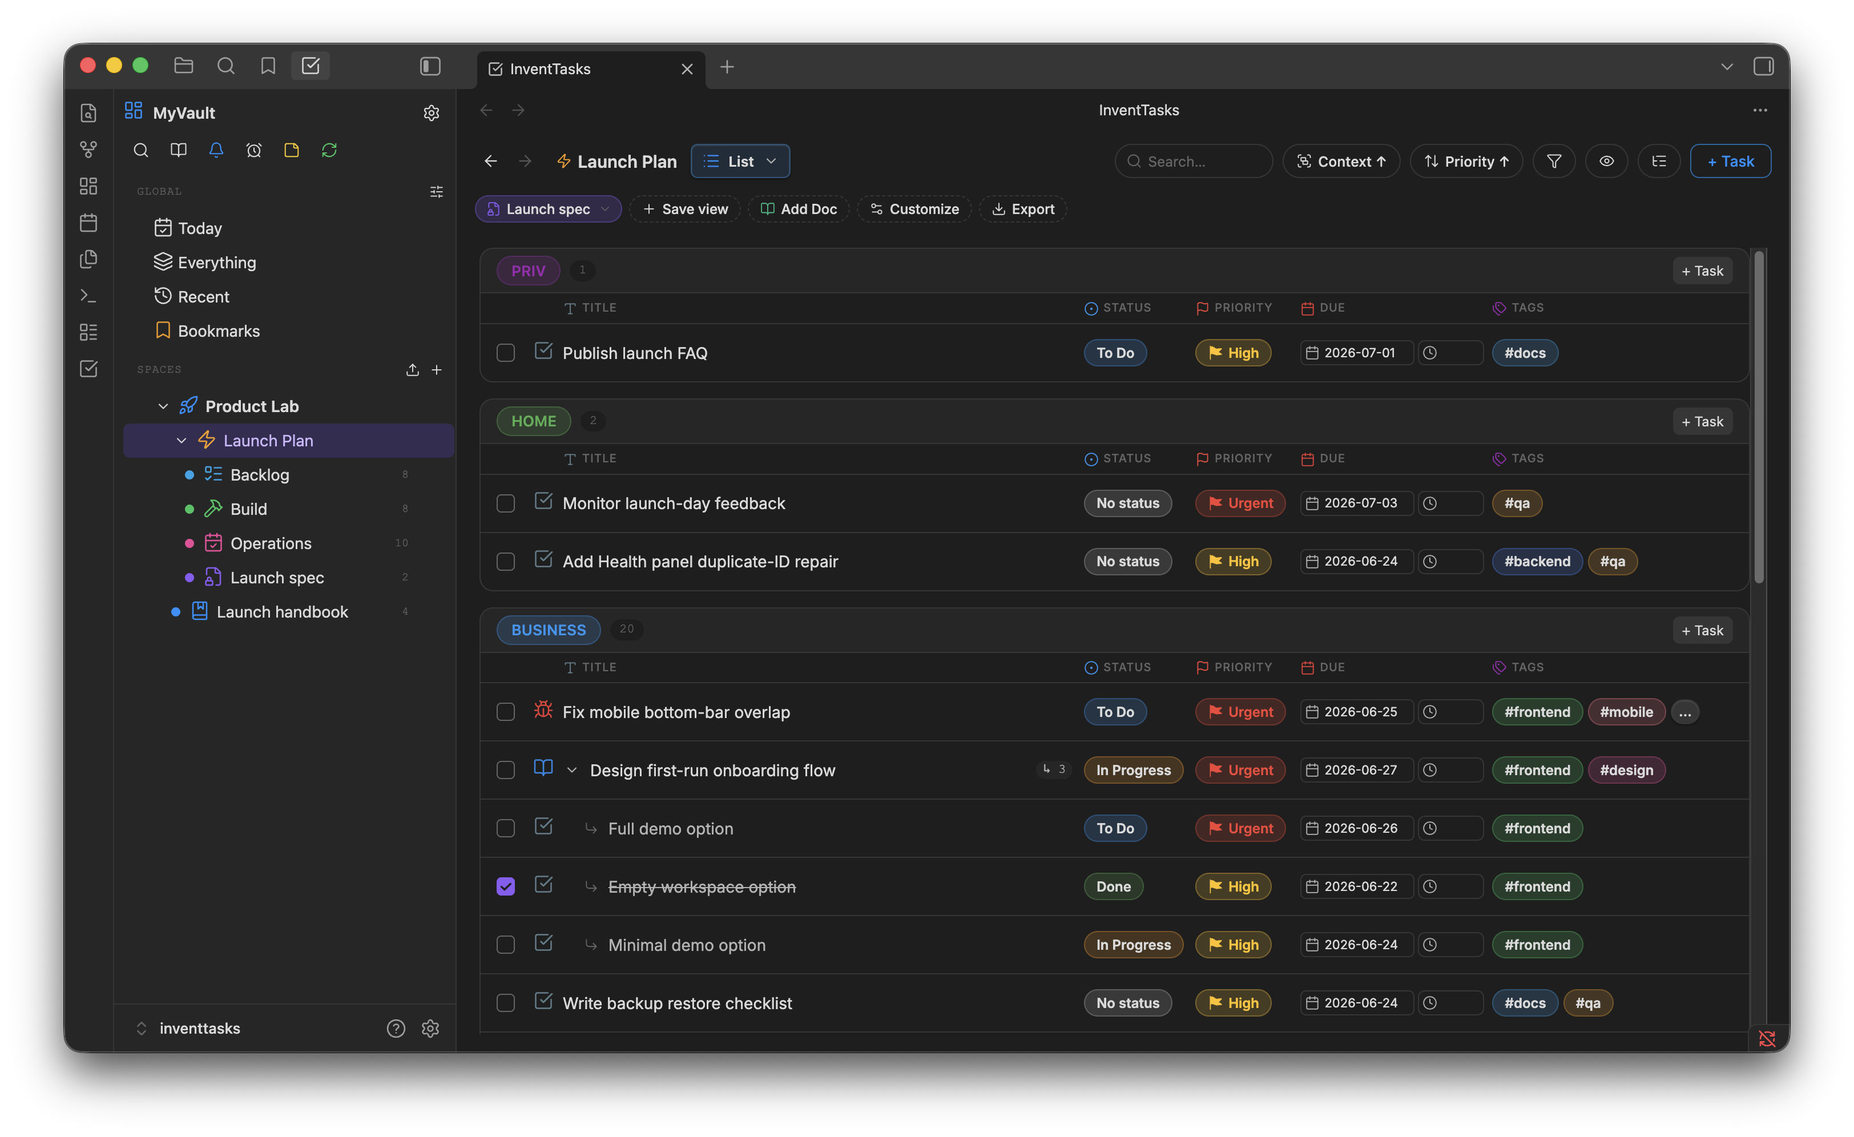Toggle the left sidebar panel icon

[430, 66]
